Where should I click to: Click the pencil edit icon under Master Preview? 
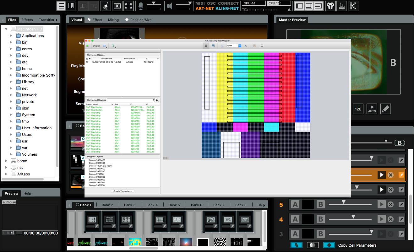385,109
